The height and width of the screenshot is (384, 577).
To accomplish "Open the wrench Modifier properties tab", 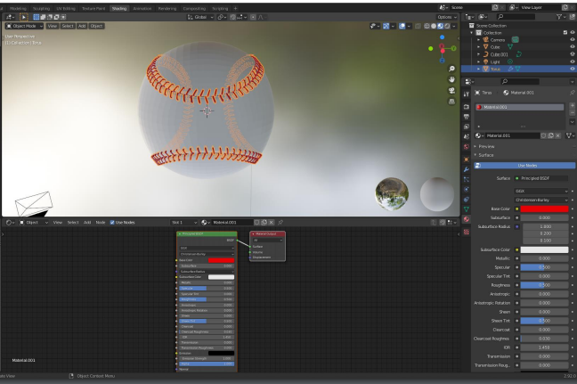I will coord(464,167).
